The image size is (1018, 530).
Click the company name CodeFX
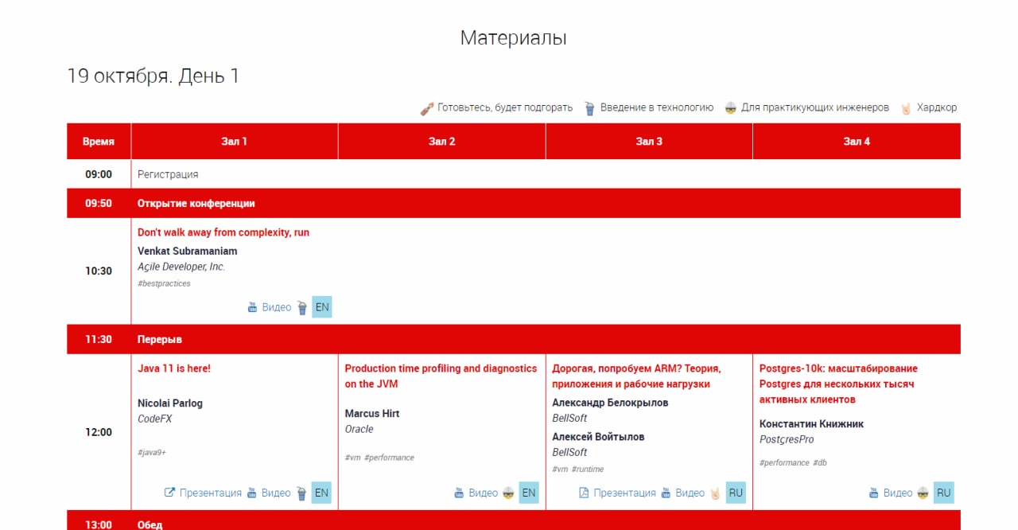pyautogui.click(x=155, y=419)
